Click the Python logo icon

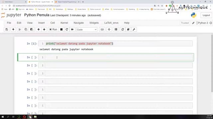pyautogui.click(x=193, y=15)
